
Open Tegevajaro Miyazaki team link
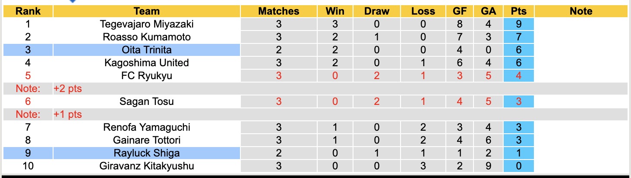[x=147, y=24]
